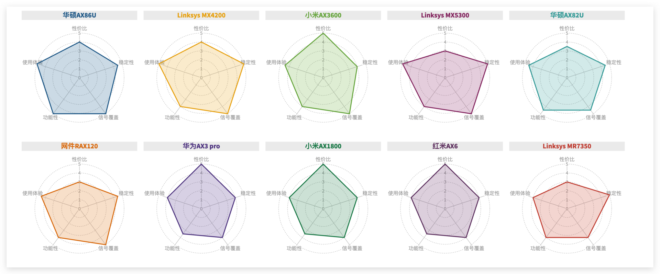This screenshot has width=660, height=274.
Task: Click 稳定性 axis label in 小米AX3600 chart
Action: pos(370,62)
